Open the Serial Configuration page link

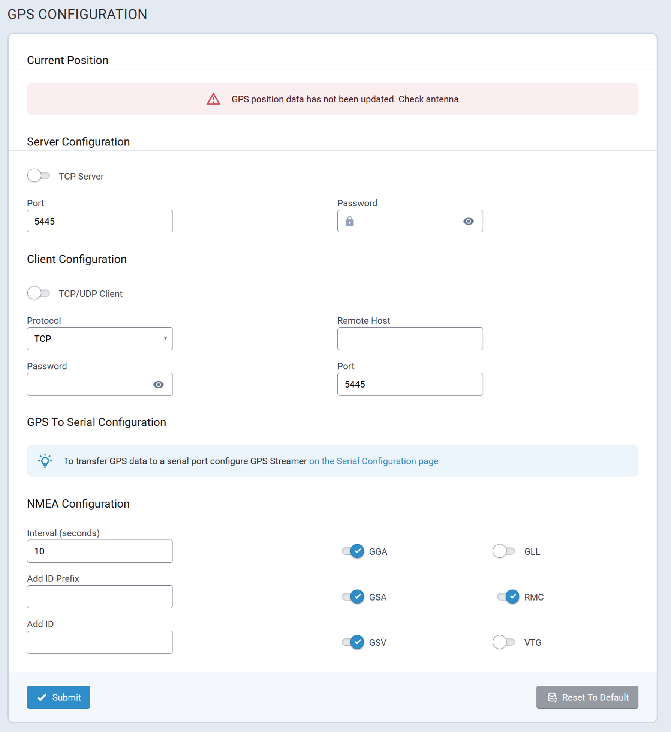(374, 461)
